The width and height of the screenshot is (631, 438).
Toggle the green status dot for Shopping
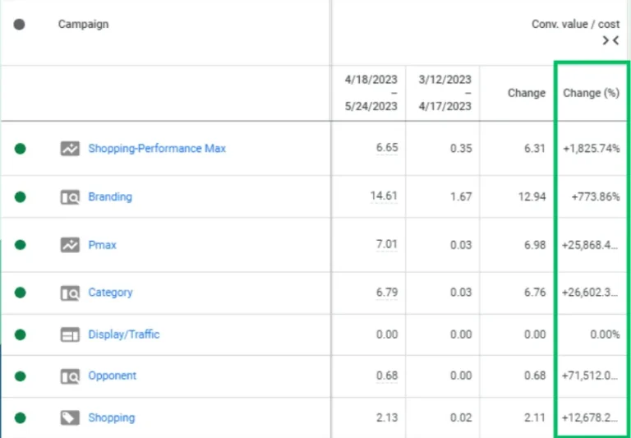(x=20, y=418)
